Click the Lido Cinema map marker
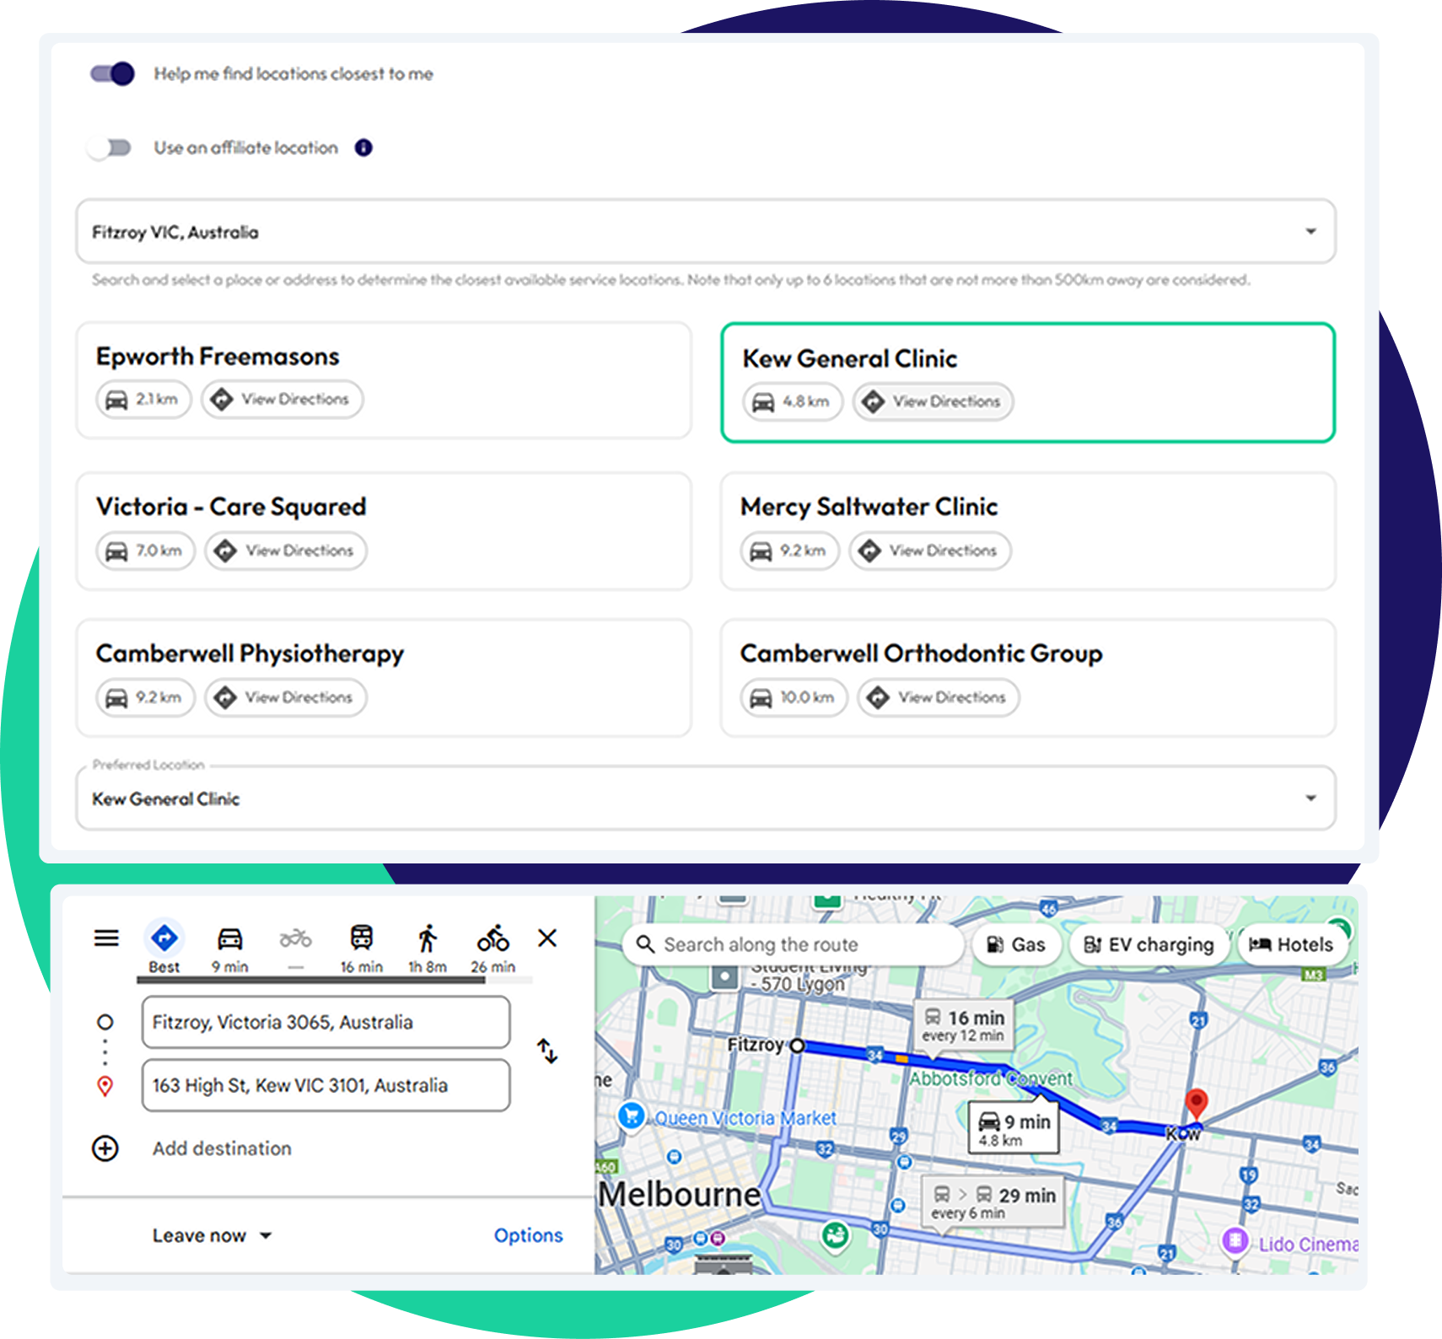The width and height of the screenshot is (1442, 1339). click(1235, 1240)
